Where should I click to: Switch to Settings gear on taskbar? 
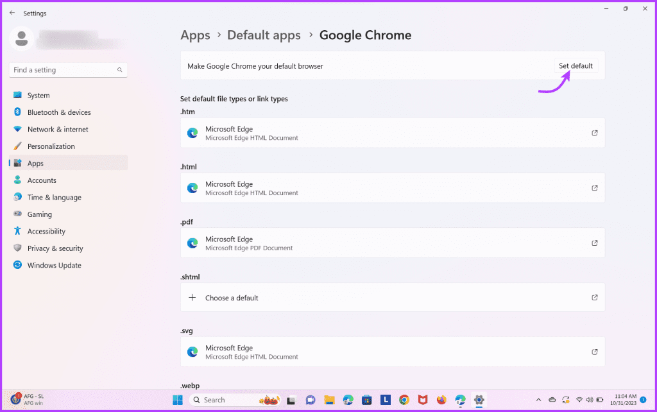479,400
